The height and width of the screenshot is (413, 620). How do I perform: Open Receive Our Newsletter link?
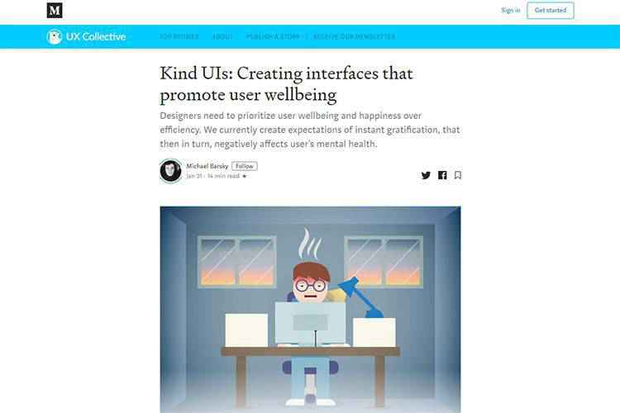point(354,36)
